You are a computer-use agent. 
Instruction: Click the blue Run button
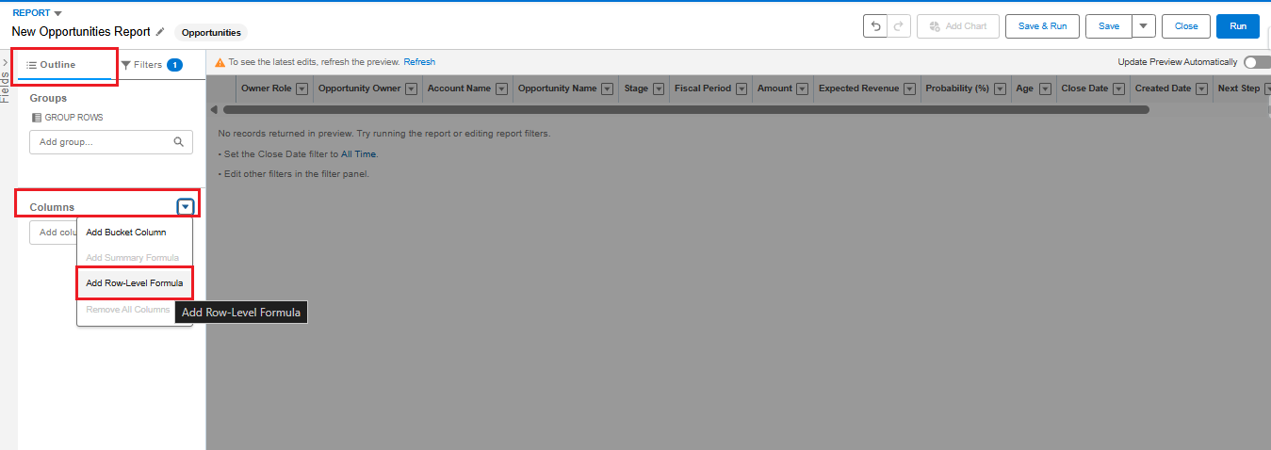[x=1237, y=26]
